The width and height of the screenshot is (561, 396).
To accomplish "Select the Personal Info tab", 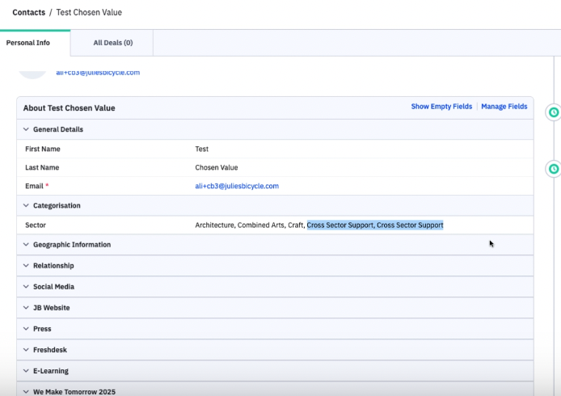I will [27, 43].
